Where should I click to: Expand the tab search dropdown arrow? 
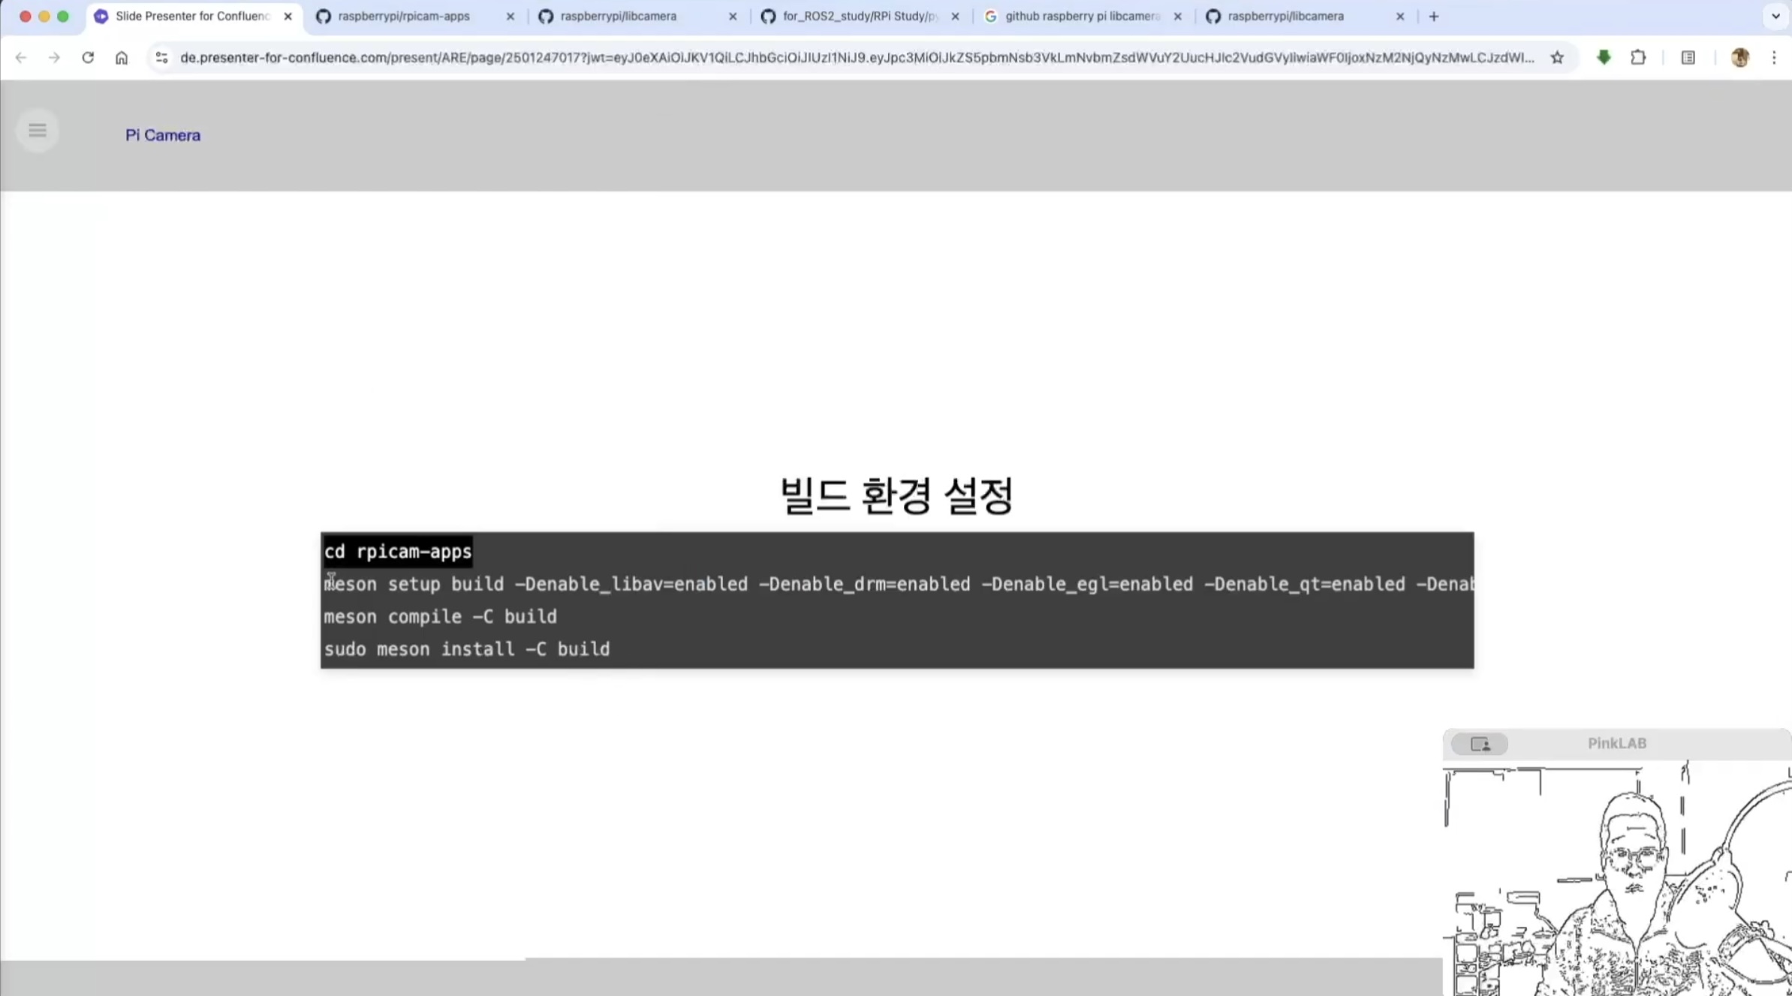click(x=1775, y=16)
